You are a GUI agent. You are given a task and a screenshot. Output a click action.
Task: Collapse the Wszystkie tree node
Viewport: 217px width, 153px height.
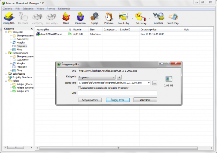click(x=6, y=32)
